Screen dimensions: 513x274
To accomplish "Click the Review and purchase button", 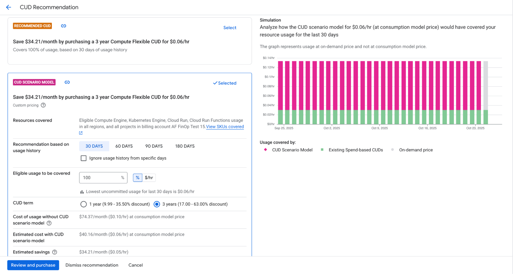I will click(x=33, y=265).
